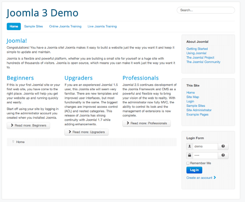Click the Remember Me label
The height and width of the screenshot is (202, 245).
click(201, 163)
